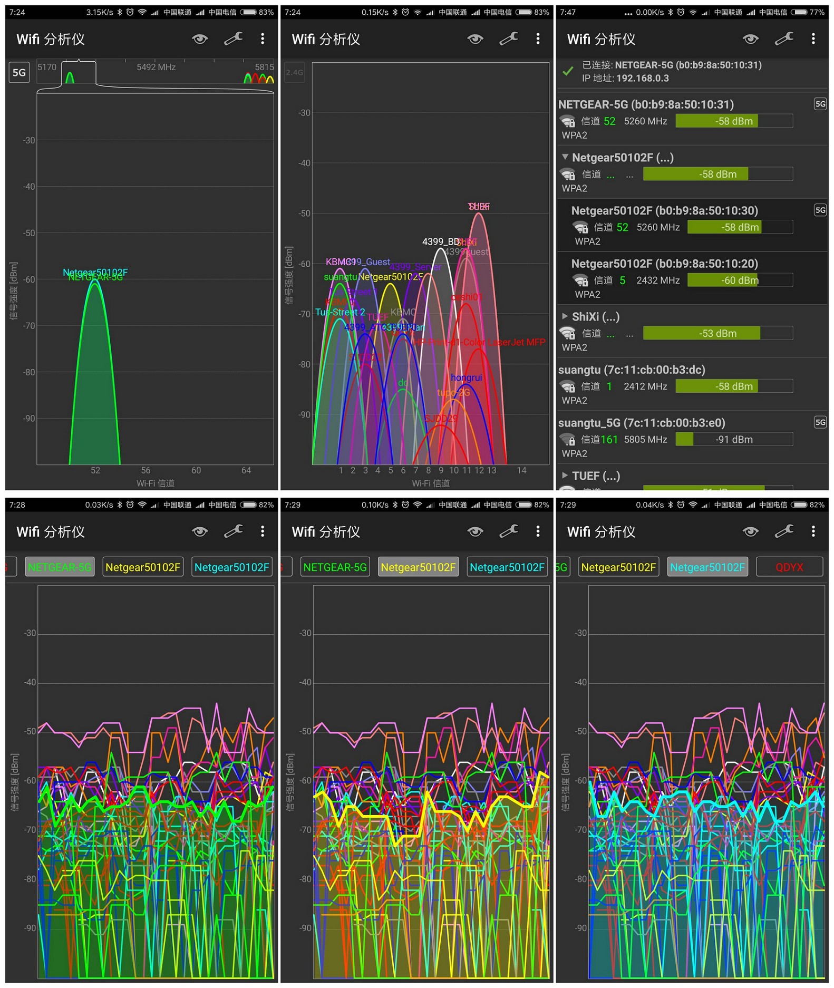This screenshot has width=834, height=988.
Task: Tap eye icon on yellow-highlighted time graph screen
Action: pos(475,531)
